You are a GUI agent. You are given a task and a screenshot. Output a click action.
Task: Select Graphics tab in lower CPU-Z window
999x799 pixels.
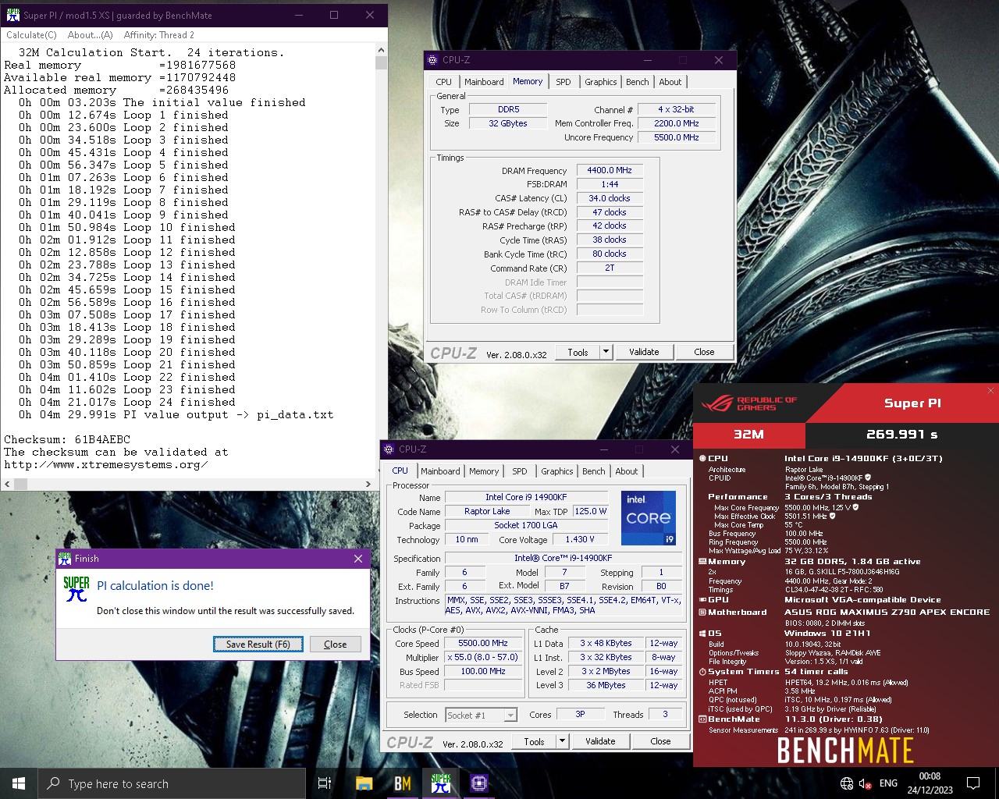(x=557, y=471)
